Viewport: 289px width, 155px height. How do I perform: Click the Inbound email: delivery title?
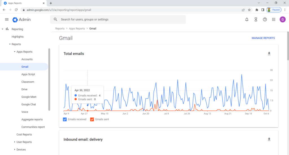point(83,139)
